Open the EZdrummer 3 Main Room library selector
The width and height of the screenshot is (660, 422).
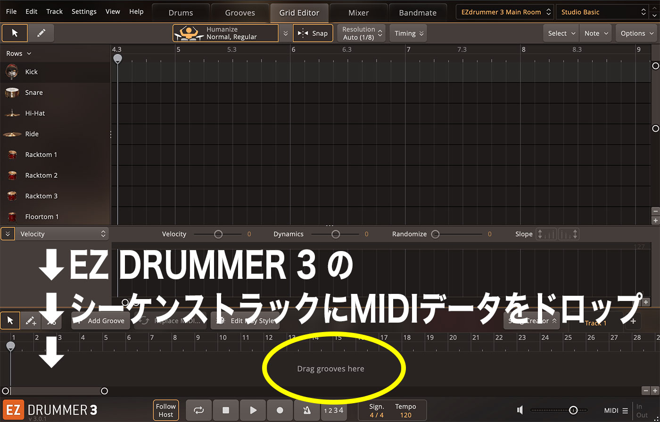point(505,12)
